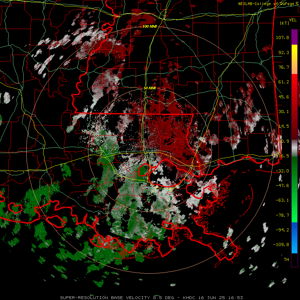Viewport: 300px width, 300px height.
Task: Click the black TH segment of the color bar
Action: [x=294, y=260]
